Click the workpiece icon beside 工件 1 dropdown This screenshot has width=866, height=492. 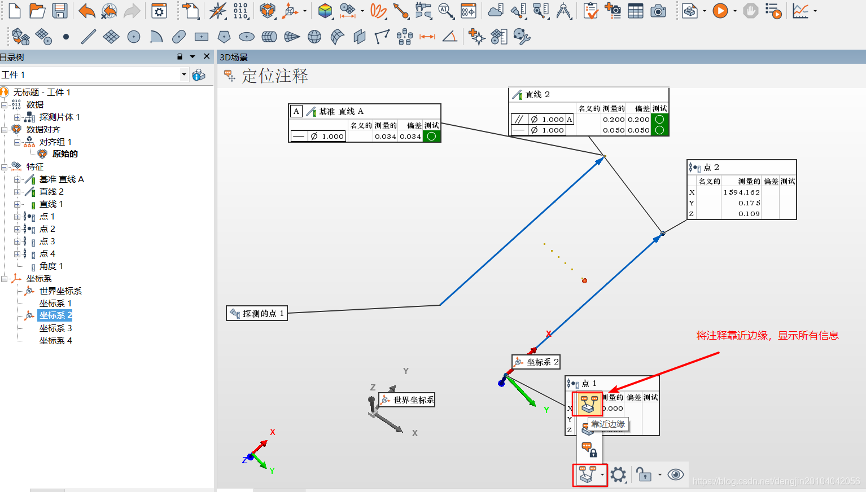point(199,75)
